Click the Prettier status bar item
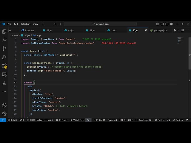The height and width of the screenshot is (143, 191). (x=178, y=120)
